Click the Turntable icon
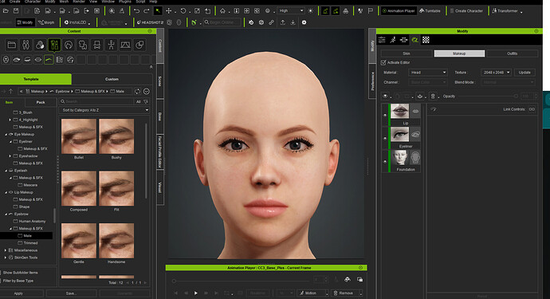 (430, 11)
